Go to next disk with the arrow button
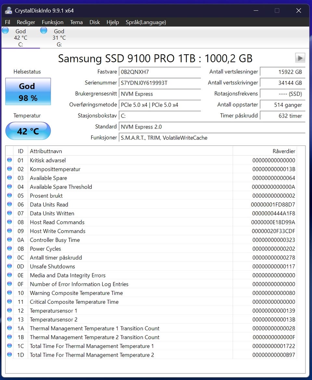 (x=300, y=58)
